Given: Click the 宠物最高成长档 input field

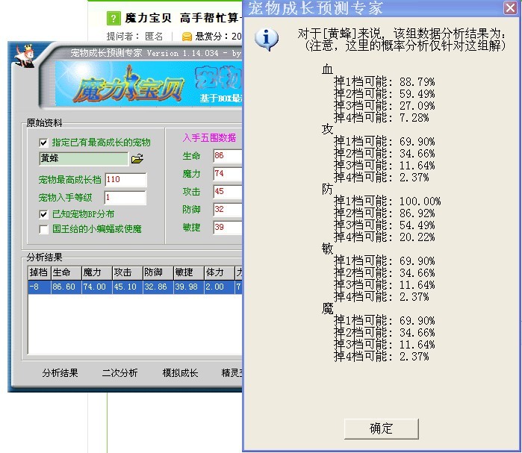Looking at the screenshot, I should tap(125, 180).
